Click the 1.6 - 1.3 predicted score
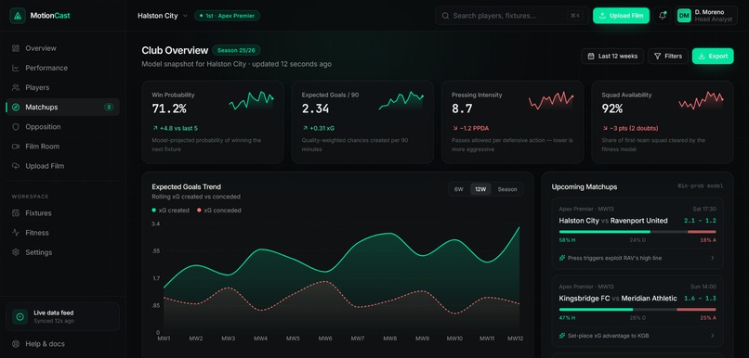This screenshot has width=749, height=358. (700, 299)
